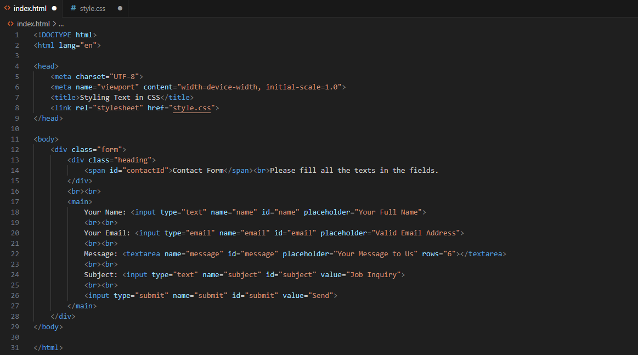
Task: Click line number 31 in gutter
Action: click(15, 348)
